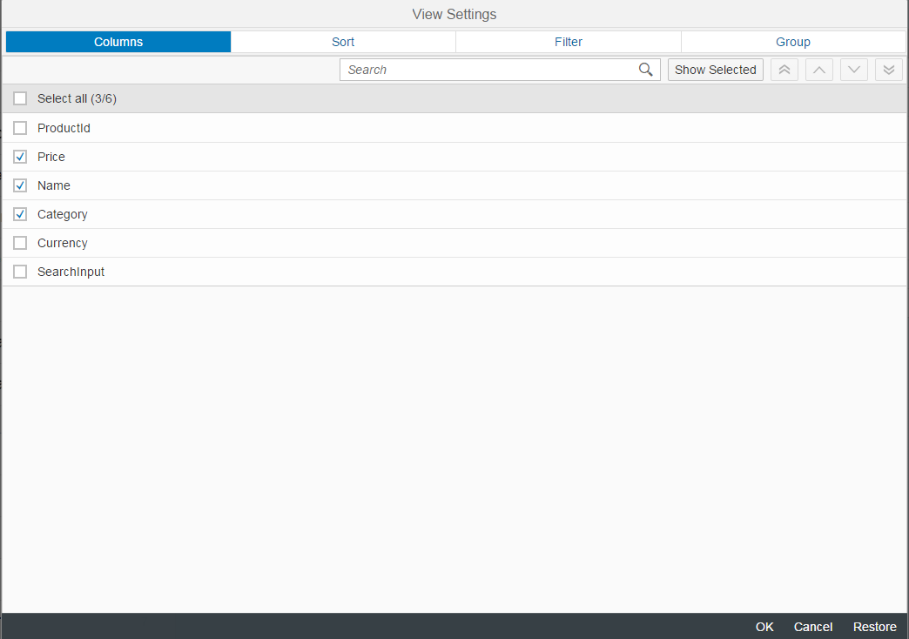Confirm settings with OK button

click(x=764, y=627)
